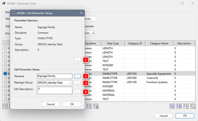This screenshot has width=198, height=121.
Task: Close the Edit Parameter Values dialog
Action: pyautogui.click(x=81, y=13)
